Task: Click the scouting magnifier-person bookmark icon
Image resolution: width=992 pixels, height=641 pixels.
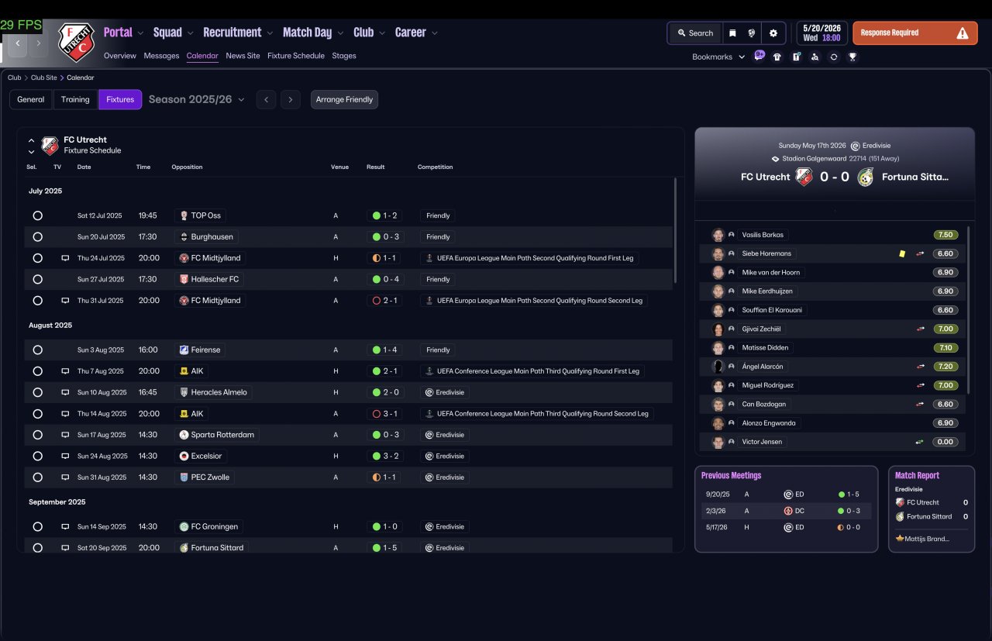Action: tap(815, 57)
